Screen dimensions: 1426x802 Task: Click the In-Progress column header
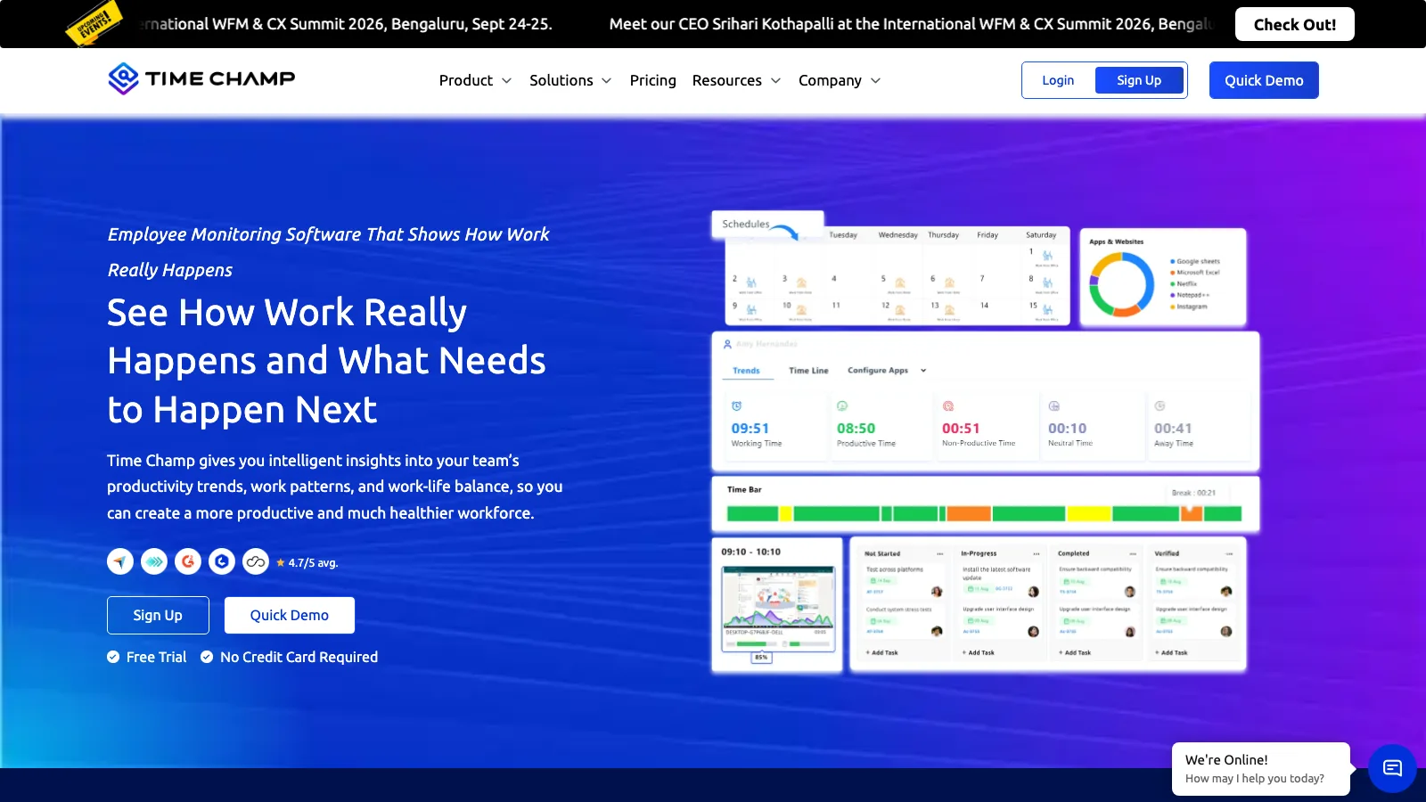pos(979,553)
